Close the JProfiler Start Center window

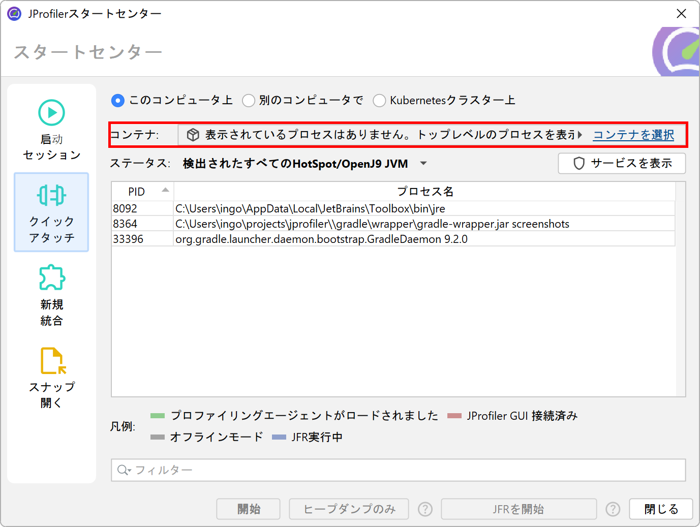click(x=681, y=14)
